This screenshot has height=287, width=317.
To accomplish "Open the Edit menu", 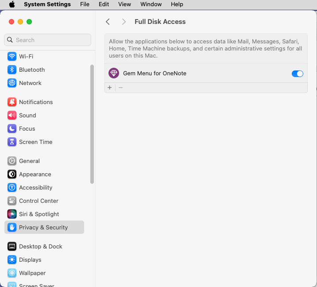I will coord(104,4).
